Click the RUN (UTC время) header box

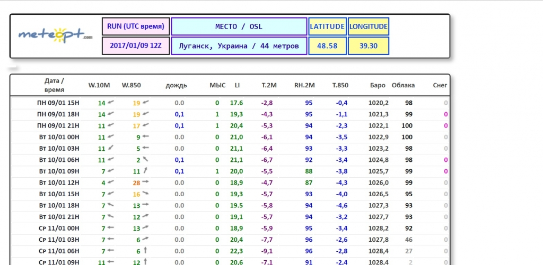pyautogui.click(x=136, y=26)
